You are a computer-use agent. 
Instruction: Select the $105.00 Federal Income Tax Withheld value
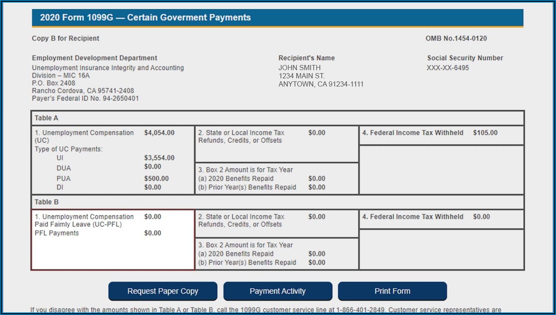tap(485, 133)
